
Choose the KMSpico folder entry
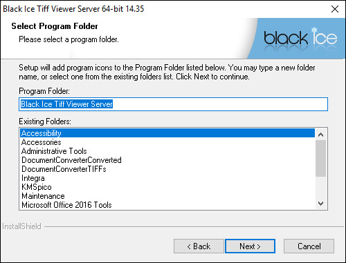tap(167, 187)
